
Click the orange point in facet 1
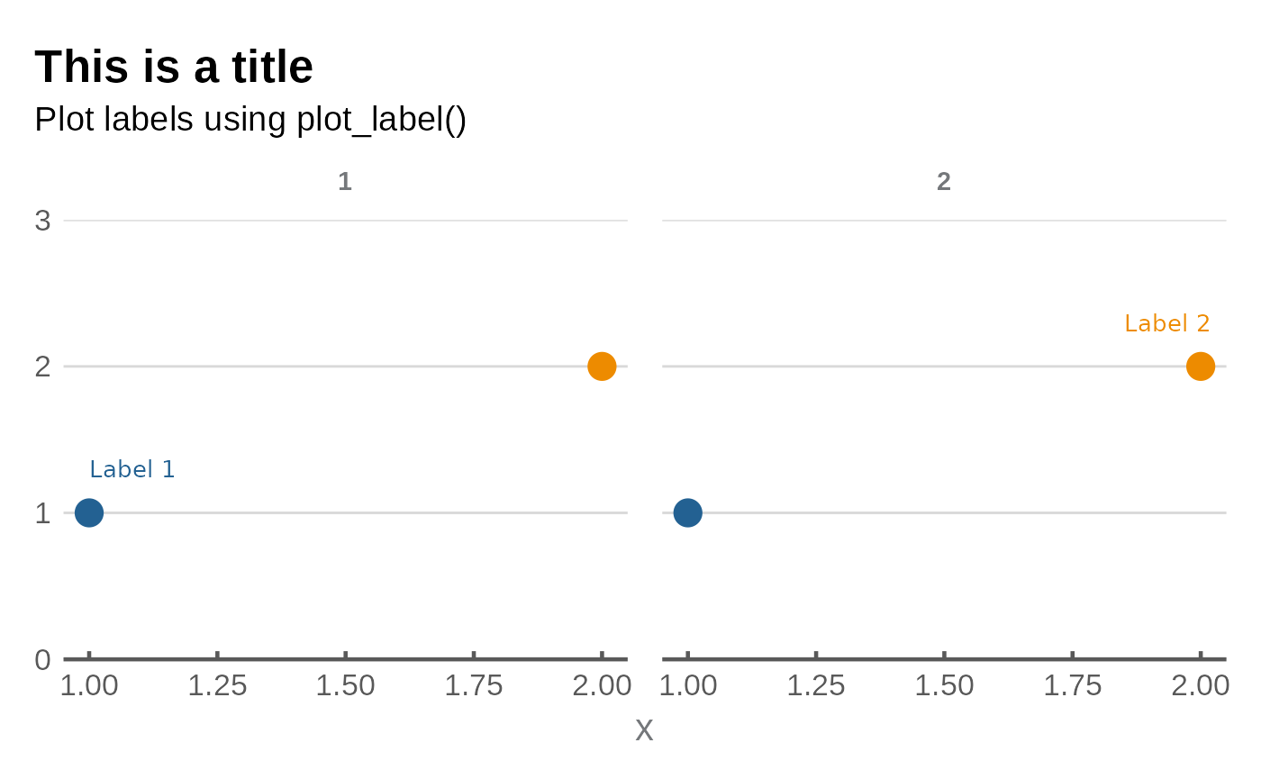[x=602, y=367]
